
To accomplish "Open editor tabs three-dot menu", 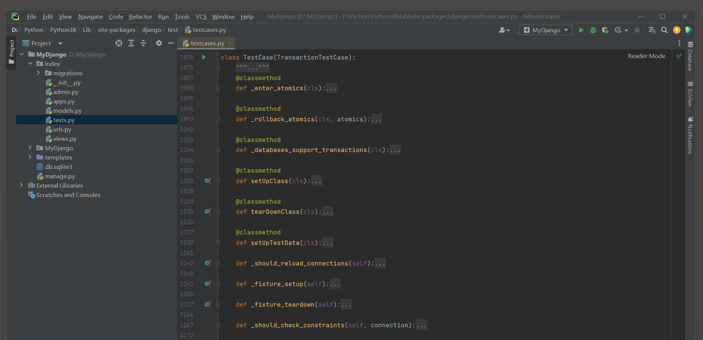I will (x=679, y=43).
